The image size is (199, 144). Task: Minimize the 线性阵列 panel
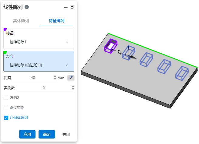pos(66,8)
